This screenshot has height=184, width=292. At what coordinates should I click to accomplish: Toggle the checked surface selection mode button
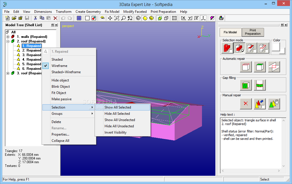(x=239, y=48)
